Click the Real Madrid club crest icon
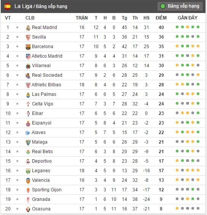207x215 pixels. 28,28
